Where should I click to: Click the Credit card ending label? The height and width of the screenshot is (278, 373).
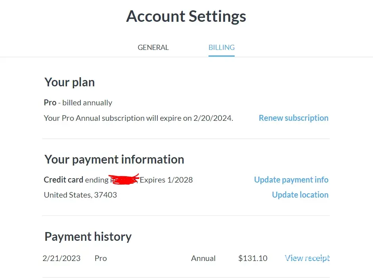[76, 180]
